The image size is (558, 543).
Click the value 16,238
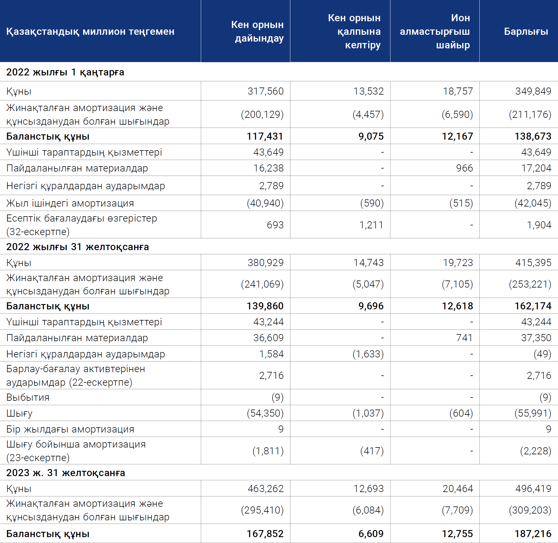[268, 168]
